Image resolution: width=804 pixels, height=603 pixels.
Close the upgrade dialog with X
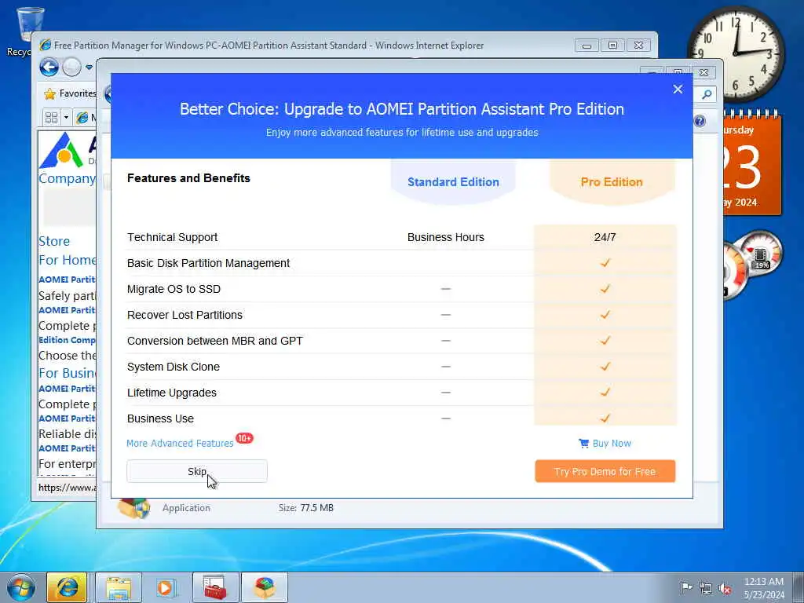(x=678, y=90)
